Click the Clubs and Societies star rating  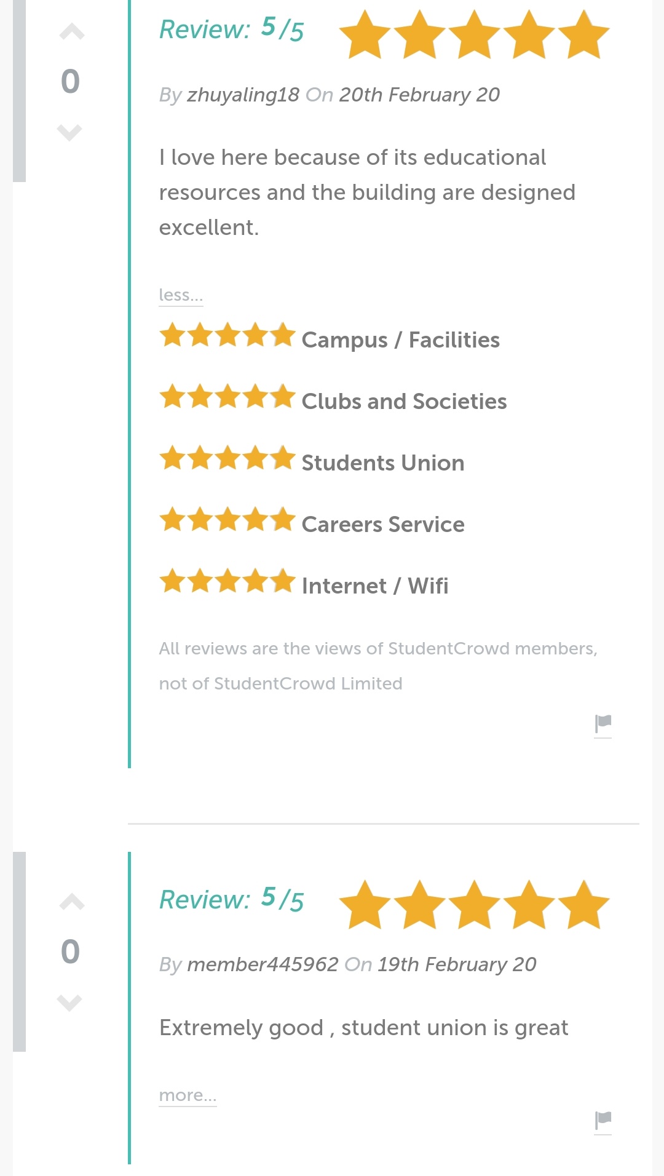[227, 397]
